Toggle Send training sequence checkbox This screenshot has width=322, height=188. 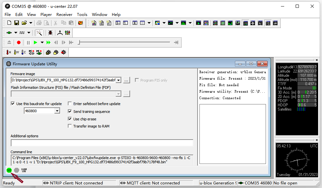click(x=70, y=111)
